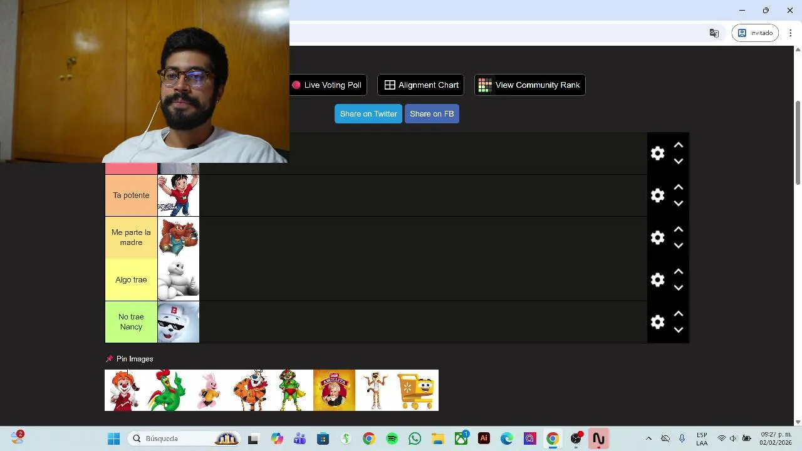
Task: Pick the pink Duracell bunny image
Action: (209, 390)
